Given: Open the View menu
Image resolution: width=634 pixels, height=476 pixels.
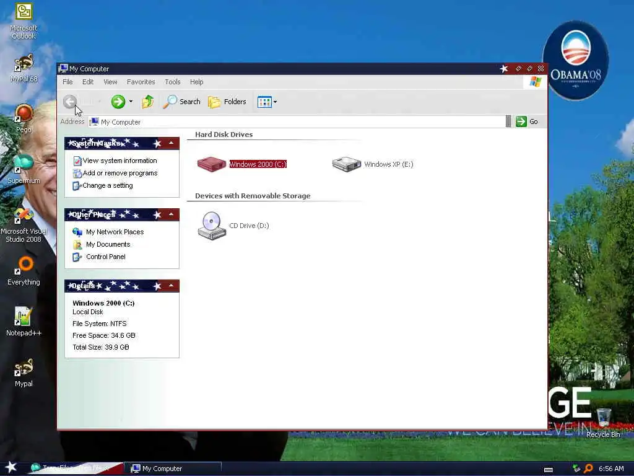Looking at the screenshot, I should point(110,82).
